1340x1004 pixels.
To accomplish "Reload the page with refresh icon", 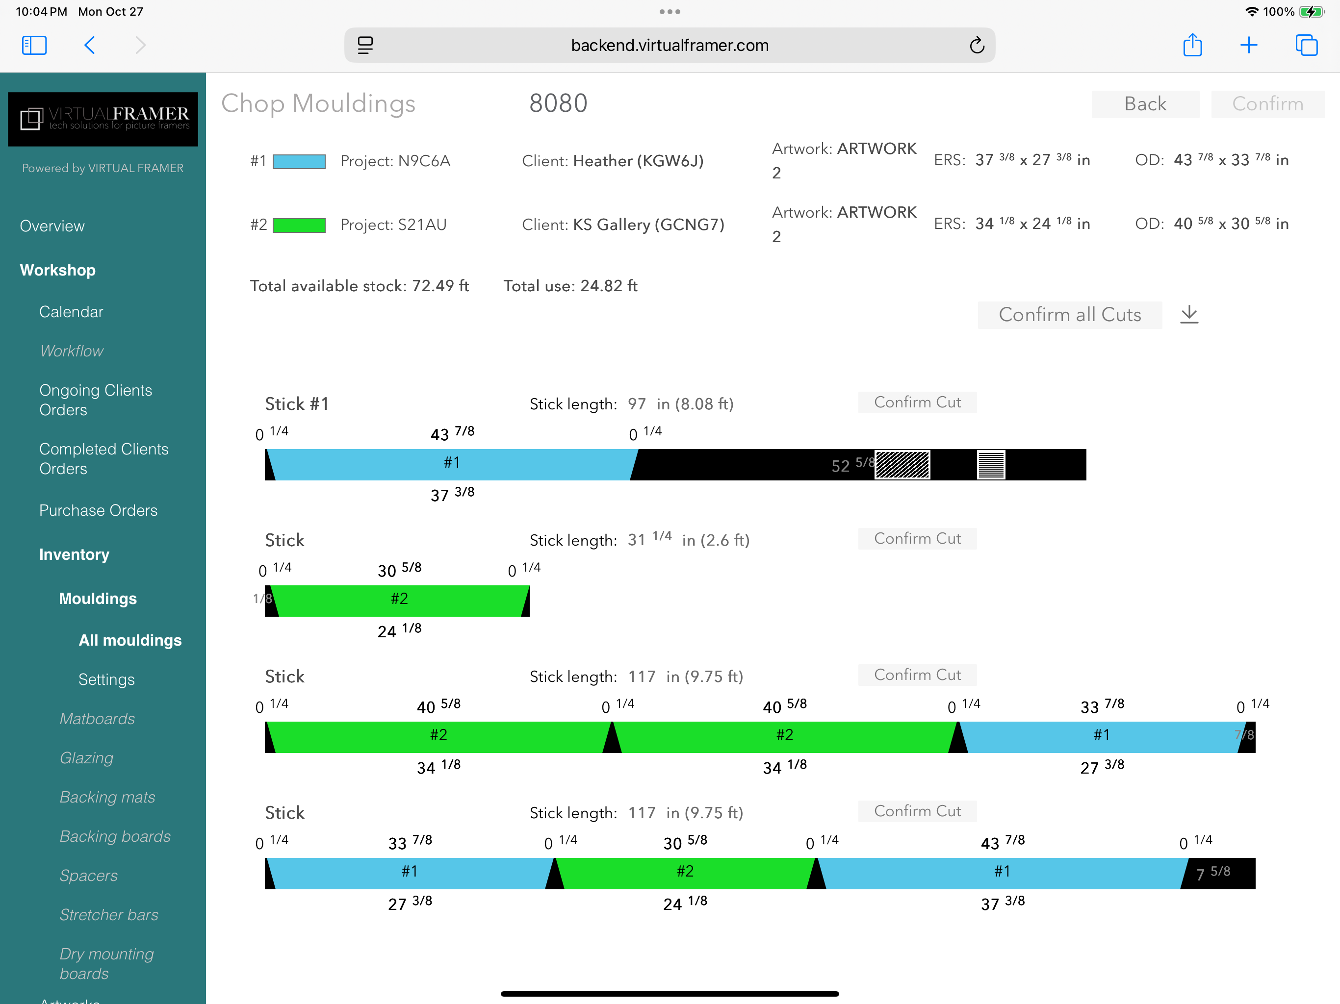I will click(x=977, y=46).
